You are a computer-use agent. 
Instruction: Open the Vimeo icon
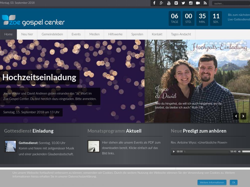176,3
